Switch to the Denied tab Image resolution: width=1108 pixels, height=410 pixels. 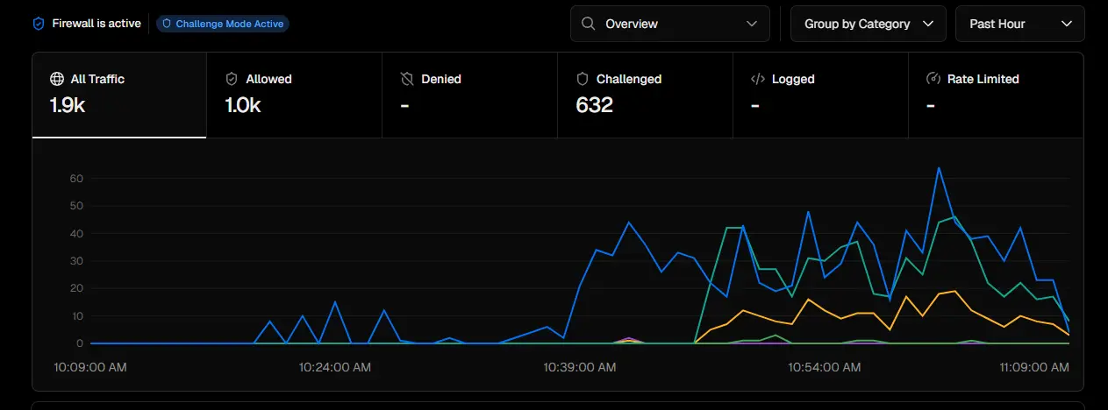(469, 95)
